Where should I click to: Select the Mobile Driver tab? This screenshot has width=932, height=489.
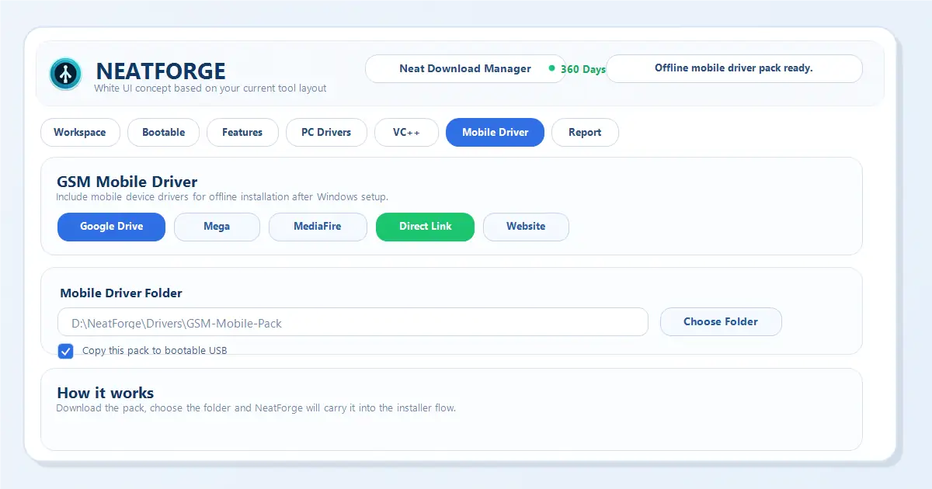pyautogui.click(x=495, y=132)
